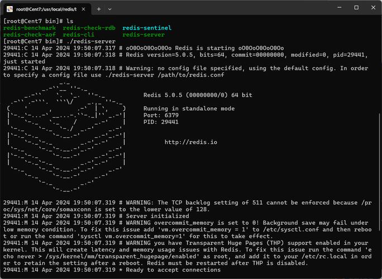The height and width of the screenshot is (279, 382).
Task: Click 'Redis is starting' log text
Action: pyautogui.click(x=204, y=48)
